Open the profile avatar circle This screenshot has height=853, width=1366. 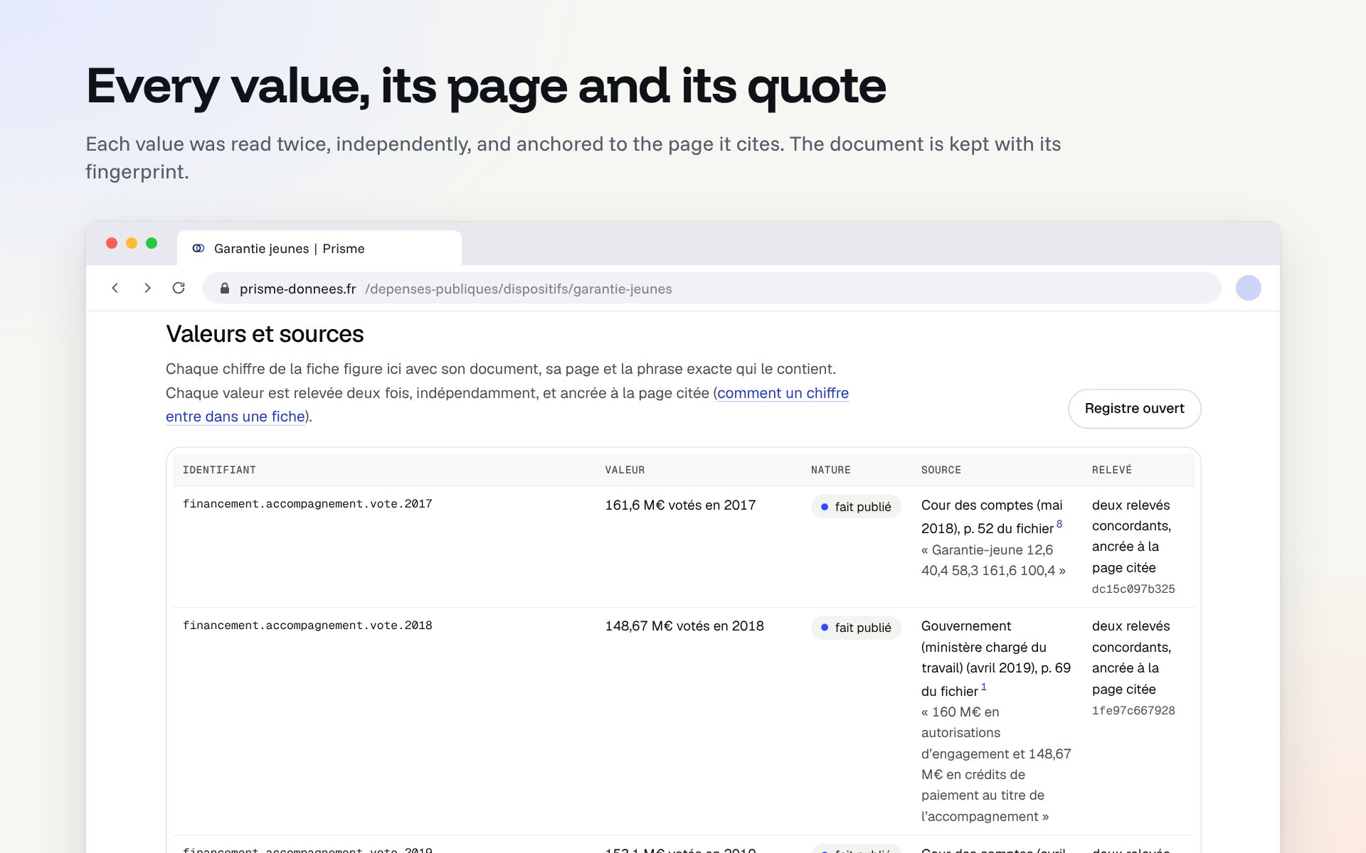(x=1248, y=288)
